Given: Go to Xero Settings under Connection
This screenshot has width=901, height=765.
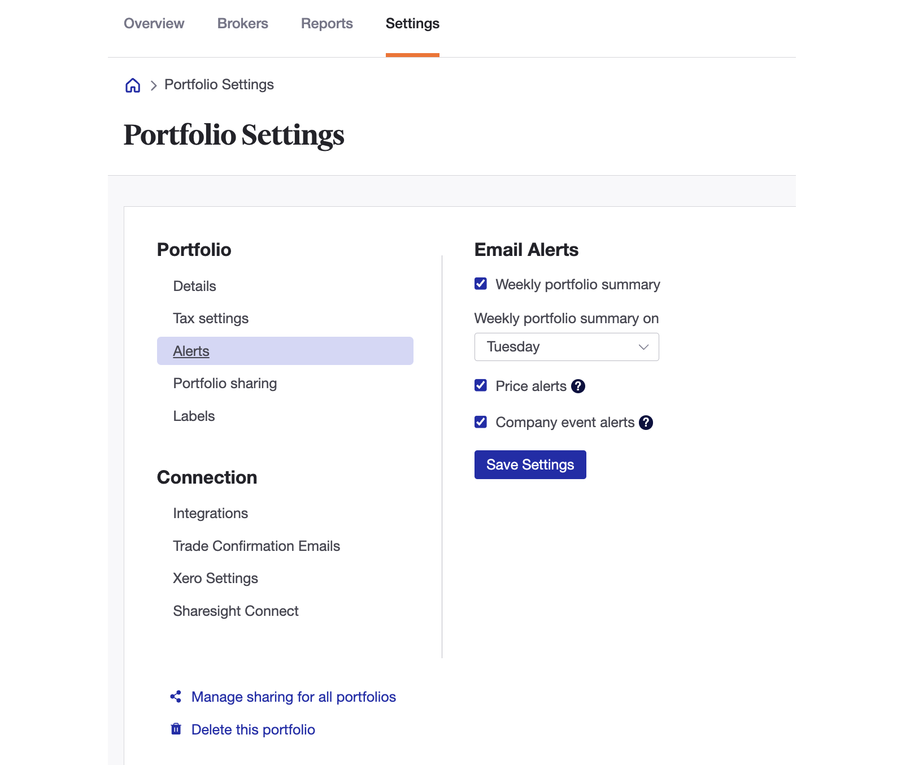Looking at the screenshot, I should [215, 578].
